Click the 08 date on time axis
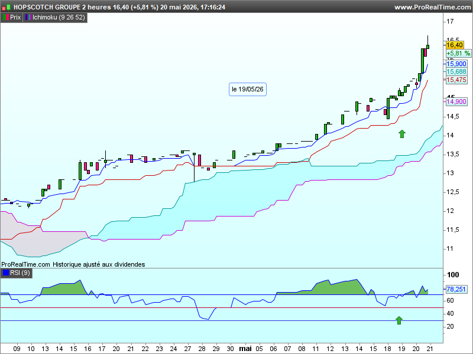473x354 pixels. point(302,349)
